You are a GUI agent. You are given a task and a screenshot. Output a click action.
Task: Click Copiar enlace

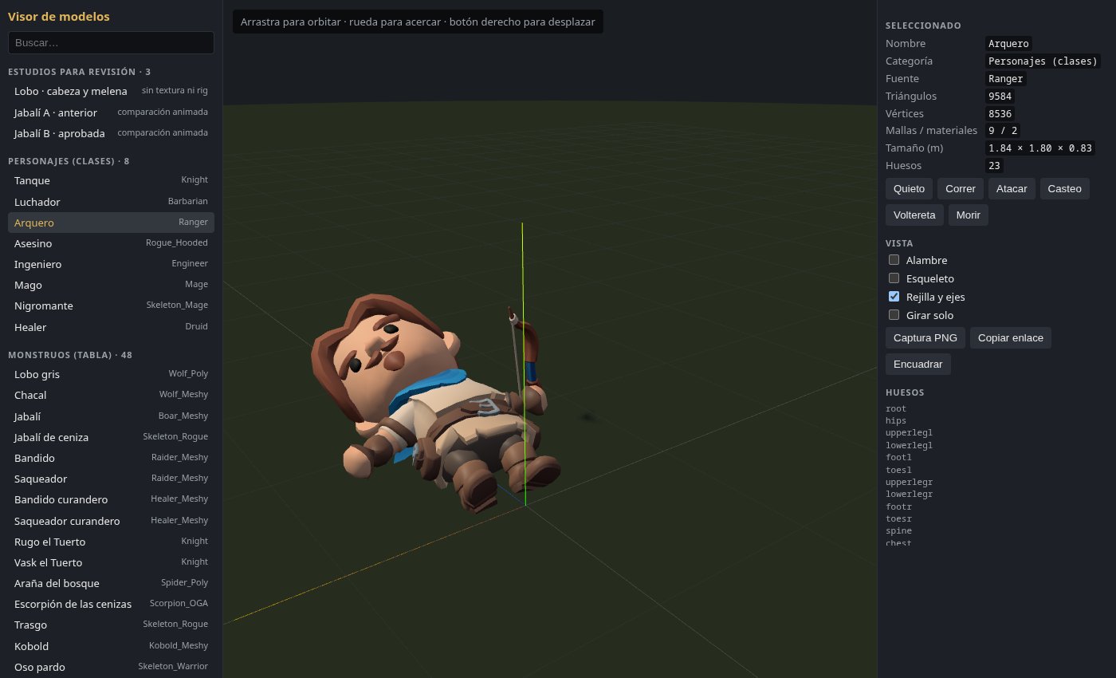pyautogui.click(x=1011, y=338)
